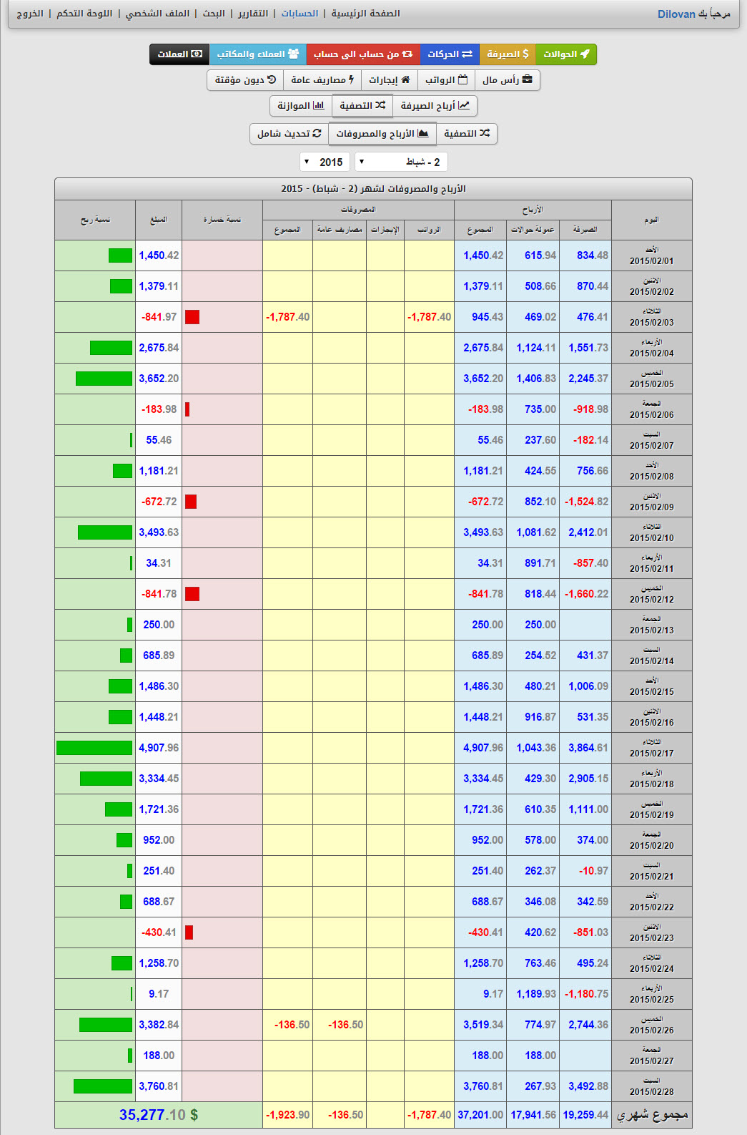The image size is (747, 1135).
Task: Open the black العملات currencies button
Action: click(179, 54)
